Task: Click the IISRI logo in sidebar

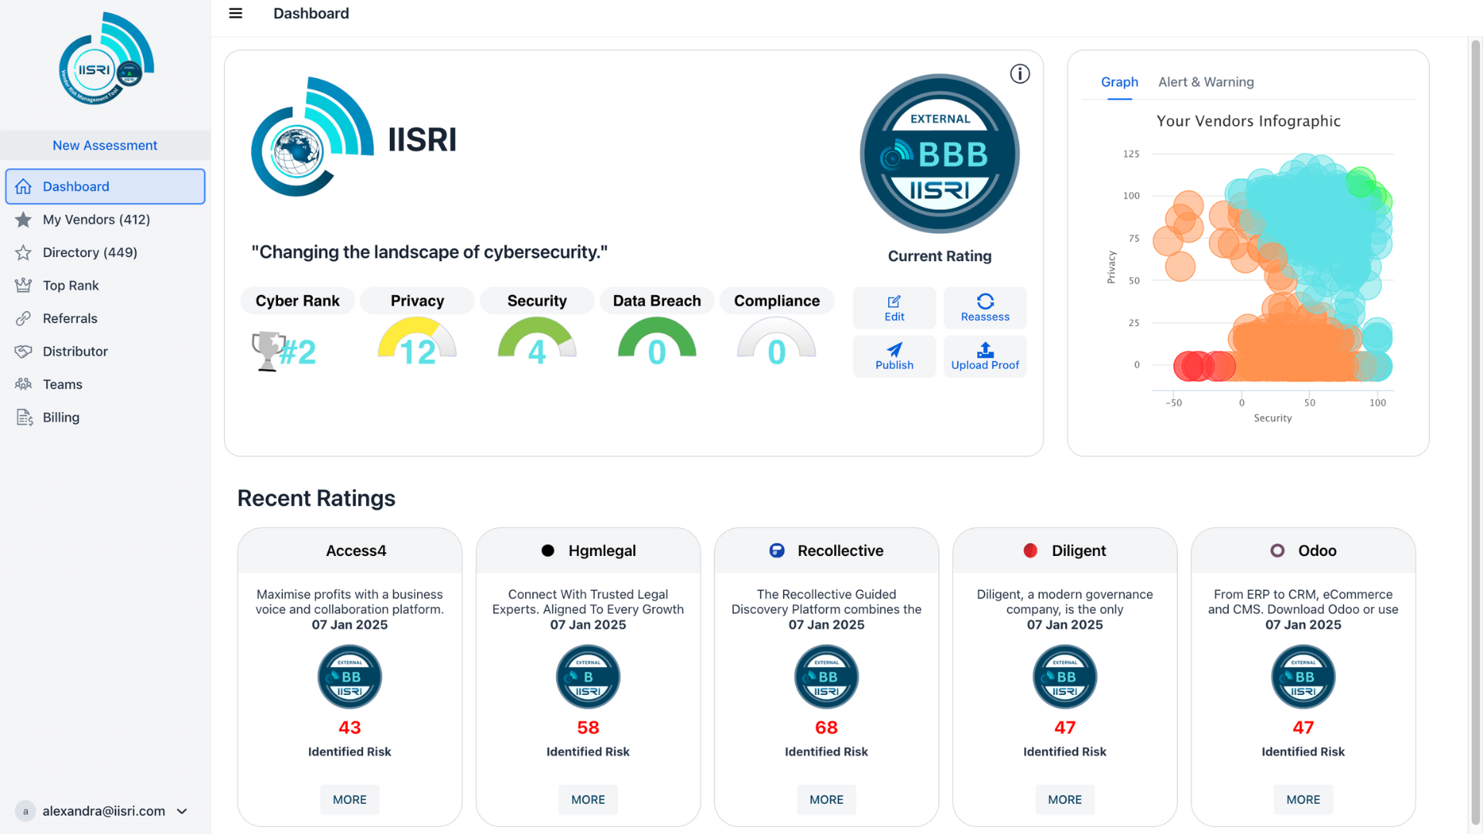Action: pos(106,59)
